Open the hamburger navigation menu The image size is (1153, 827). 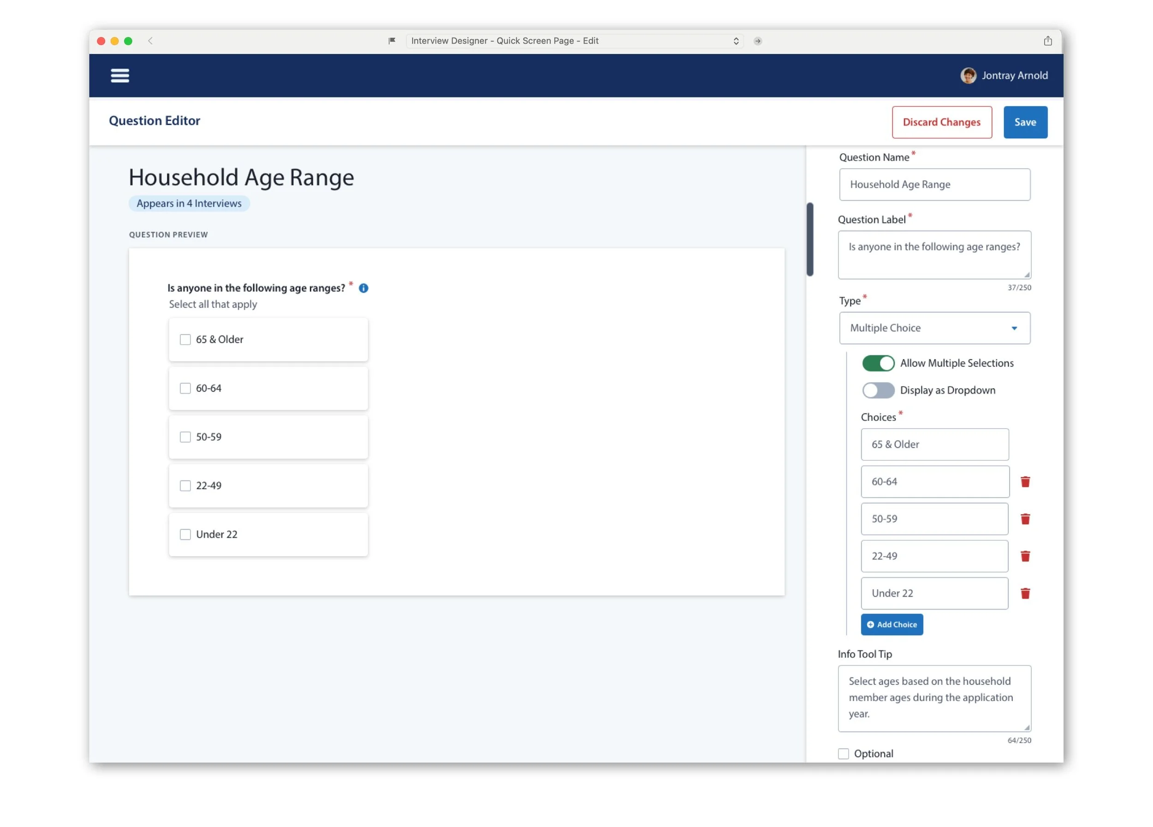120,75
